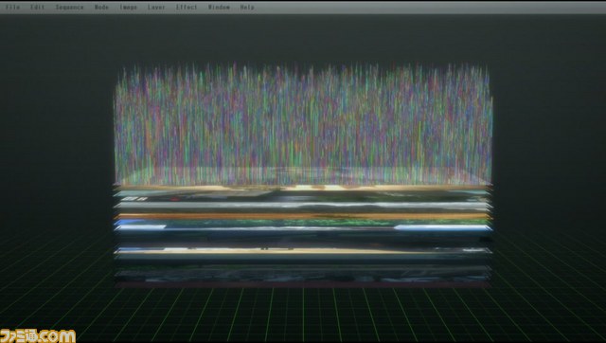
Task: Select the solid orange layer in the stack
Action: [303, 216]
